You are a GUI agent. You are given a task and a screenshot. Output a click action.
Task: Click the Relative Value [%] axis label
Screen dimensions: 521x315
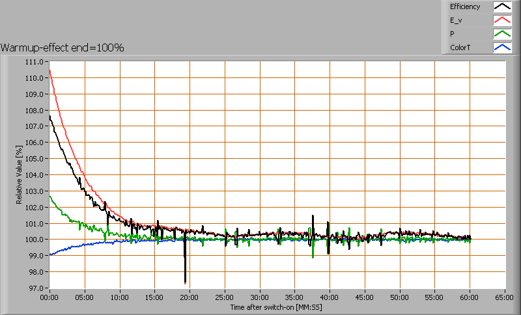click(x=20, y=175)
